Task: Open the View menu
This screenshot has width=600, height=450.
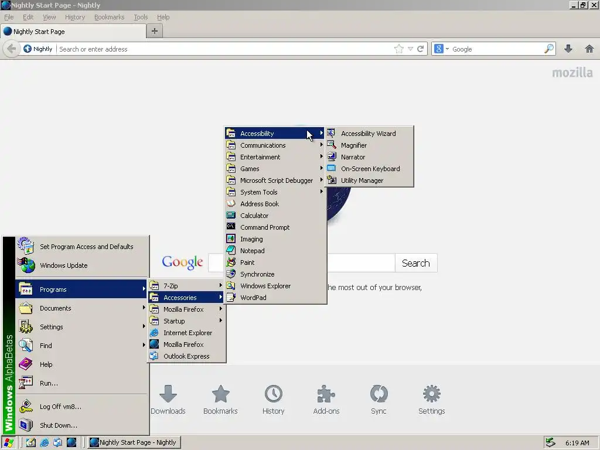Action: (49, 17)
